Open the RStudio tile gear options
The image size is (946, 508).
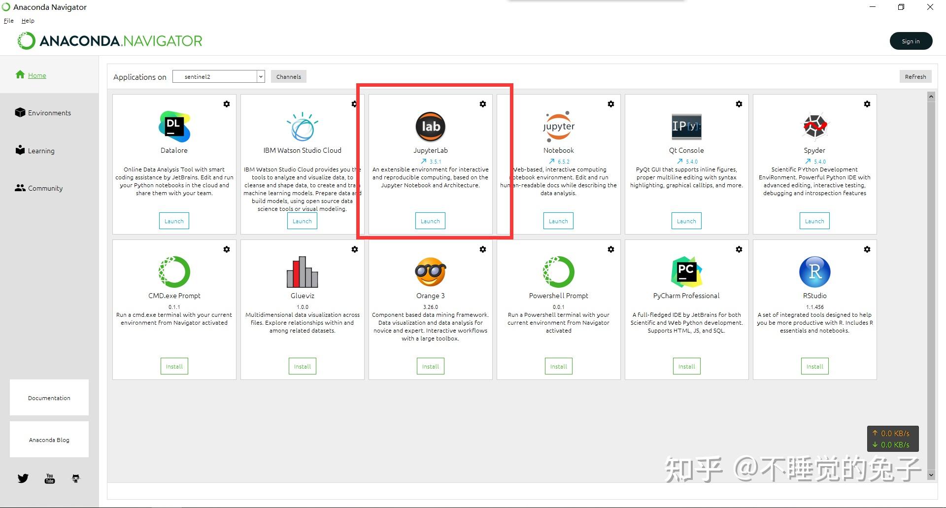tap(867, 249)
